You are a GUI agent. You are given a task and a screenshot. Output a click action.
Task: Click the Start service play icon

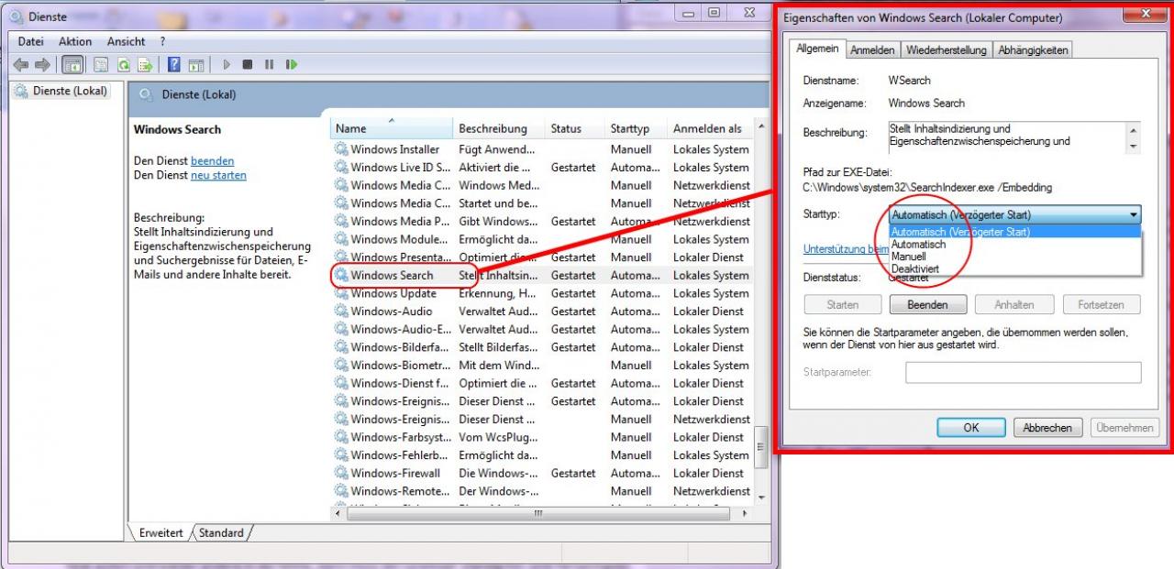[227, 64]
